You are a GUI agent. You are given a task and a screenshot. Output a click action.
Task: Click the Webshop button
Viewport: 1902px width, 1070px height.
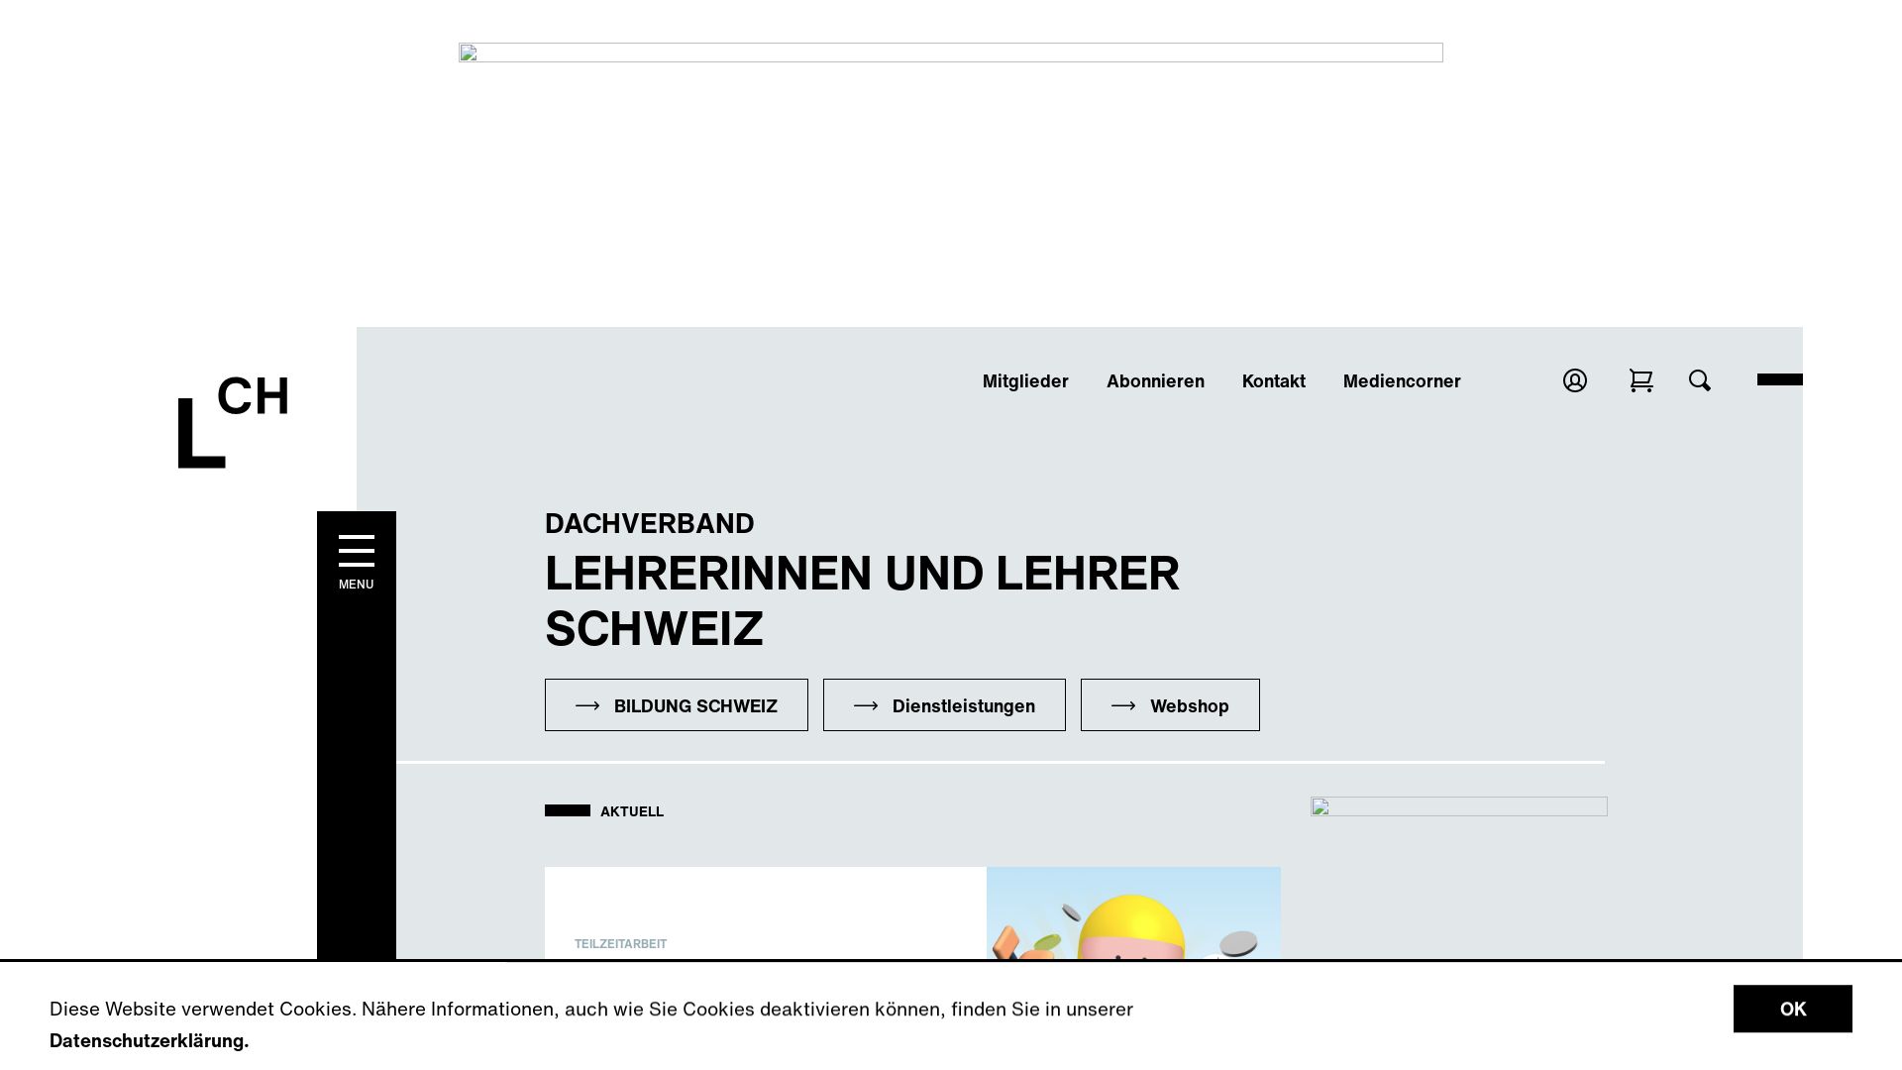pos(1170,705)
